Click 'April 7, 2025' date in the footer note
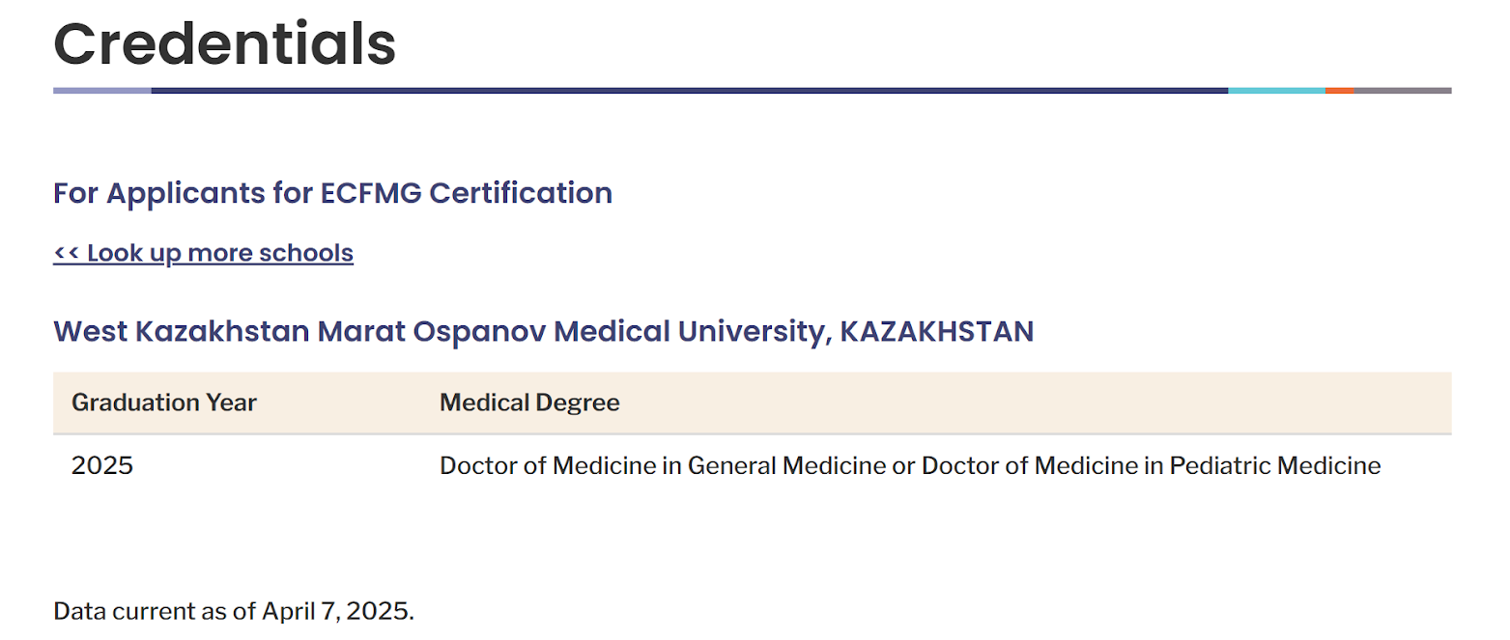This screenshot has width=1510, height=640. click(336, 611)
